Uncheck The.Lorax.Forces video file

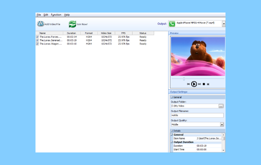click(37, 37)
